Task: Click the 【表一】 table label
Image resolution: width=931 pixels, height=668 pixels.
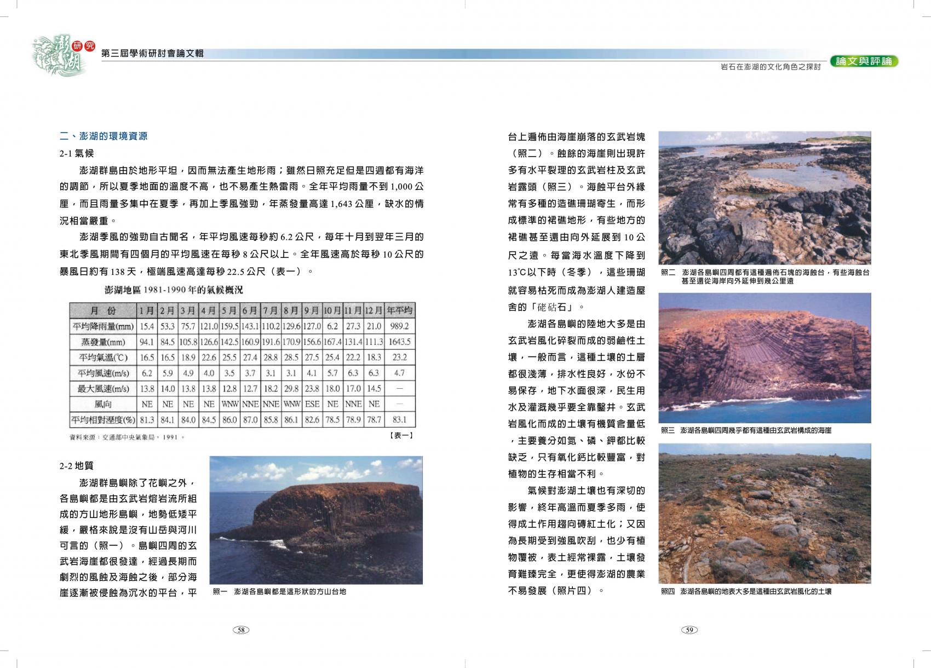Action: coord(401,436)
